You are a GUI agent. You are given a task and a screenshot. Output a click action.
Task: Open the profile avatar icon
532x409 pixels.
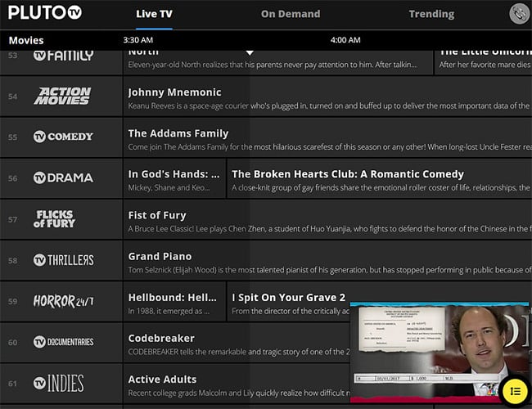point(520,14)
